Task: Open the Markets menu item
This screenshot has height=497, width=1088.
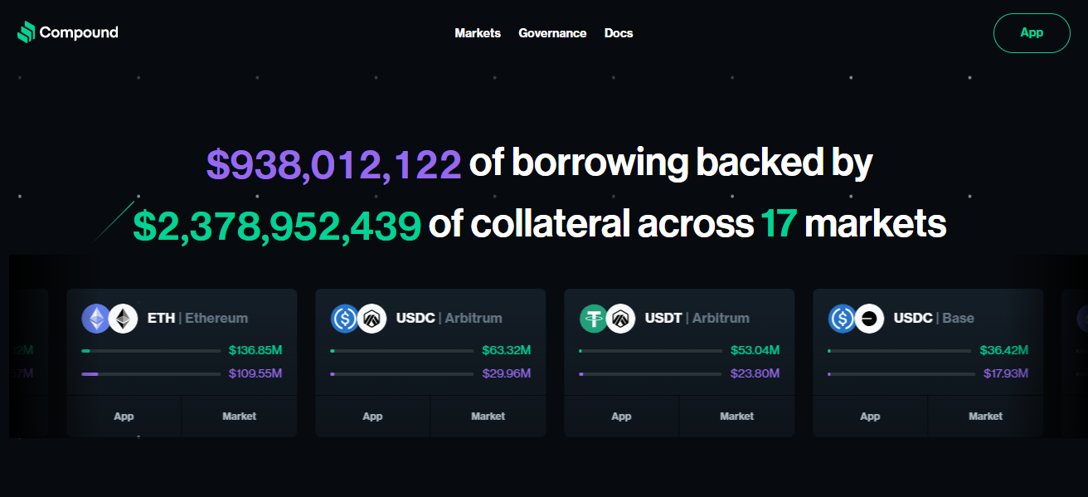Action: pos(478,33)
